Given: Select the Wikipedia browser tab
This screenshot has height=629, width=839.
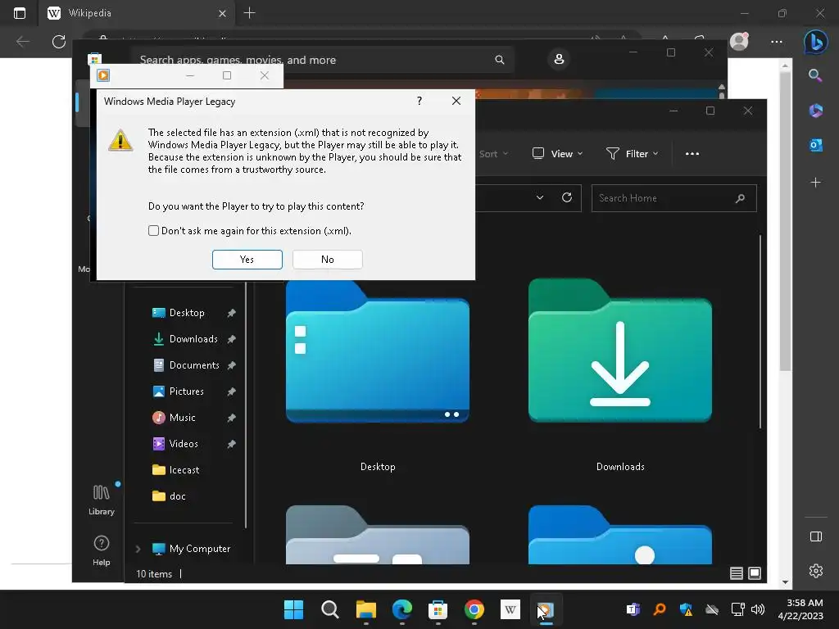Looking at the screenshot, I should pos(137,13).
